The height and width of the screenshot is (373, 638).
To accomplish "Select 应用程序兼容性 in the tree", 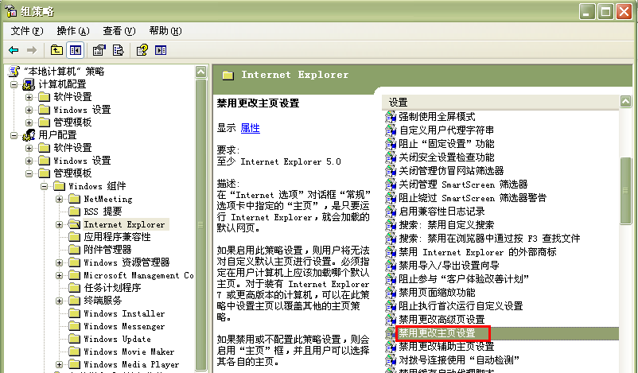I will click(117, 237).
